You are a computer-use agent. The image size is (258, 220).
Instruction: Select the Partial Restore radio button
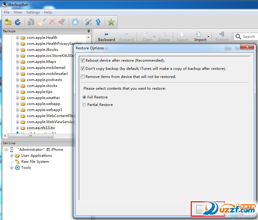[x=84, y=105]
